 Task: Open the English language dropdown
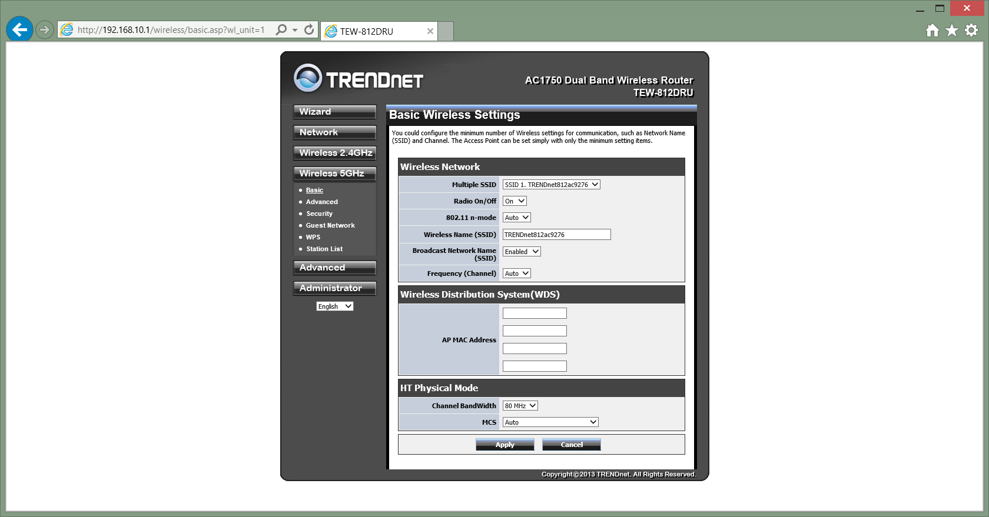(334, 306)
